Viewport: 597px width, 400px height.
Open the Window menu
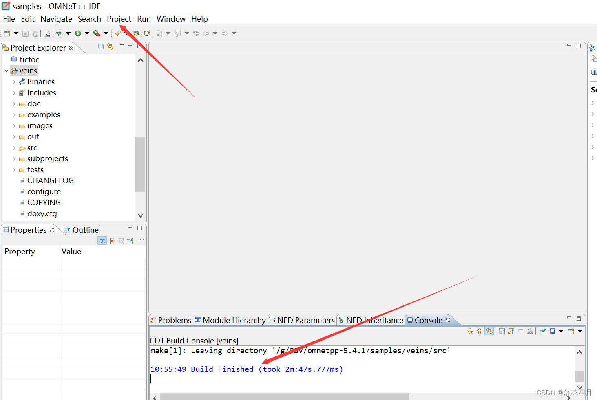171,19
